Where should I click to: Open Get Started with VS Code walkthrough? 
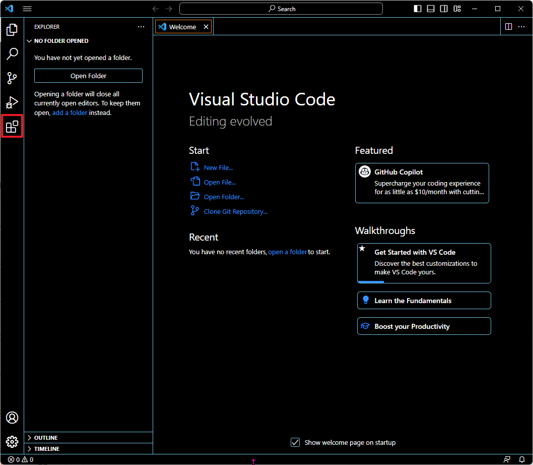pos(424,263)
